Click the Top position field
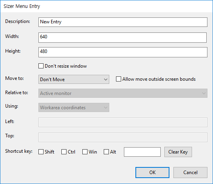This screenshot has width=213, height=184. (123, 137)
